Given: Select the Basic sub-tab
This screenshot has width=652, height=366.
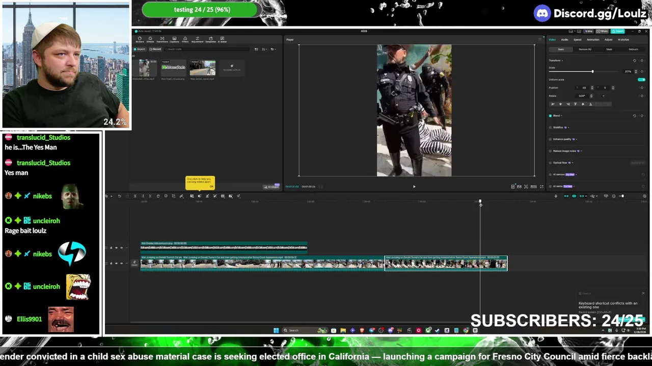Looking at the screenshot, I should tap(561, 49).
